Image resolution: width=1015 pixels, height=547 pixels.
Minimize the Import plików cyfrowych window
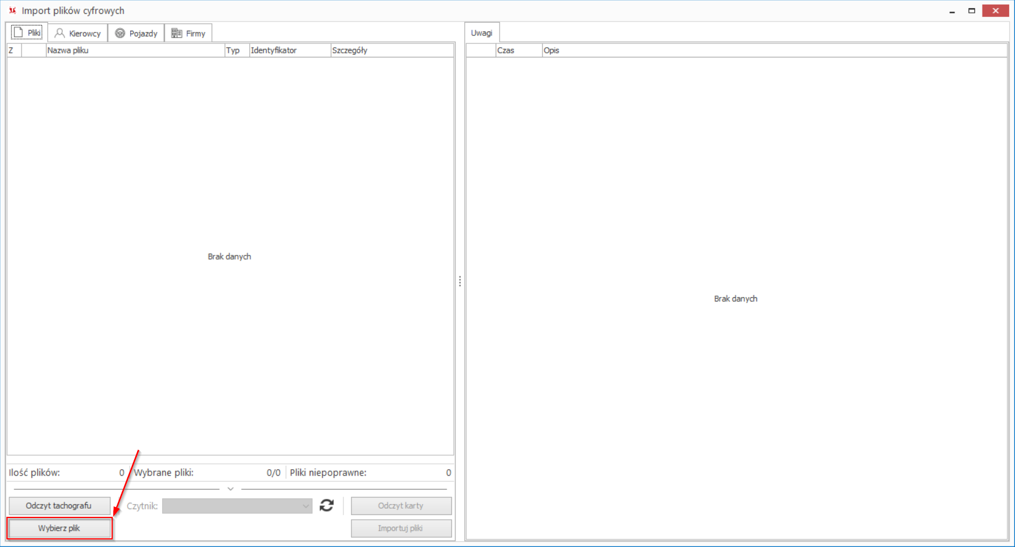(952, 11)
